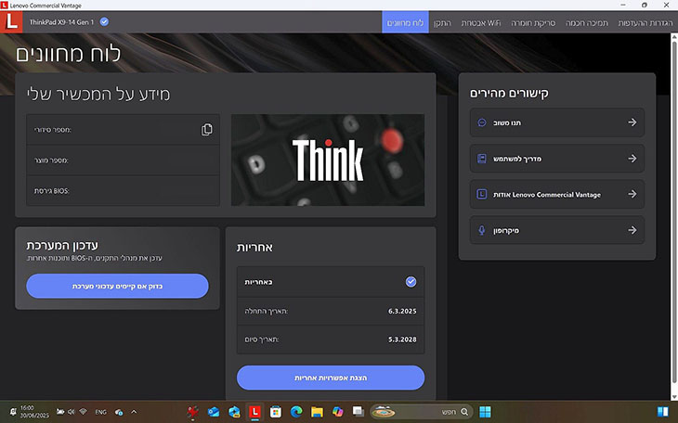Click the גירסת BIOS row label
This screenshot has height=423, width=678.
pyautogui.click(x=51, y=191)
